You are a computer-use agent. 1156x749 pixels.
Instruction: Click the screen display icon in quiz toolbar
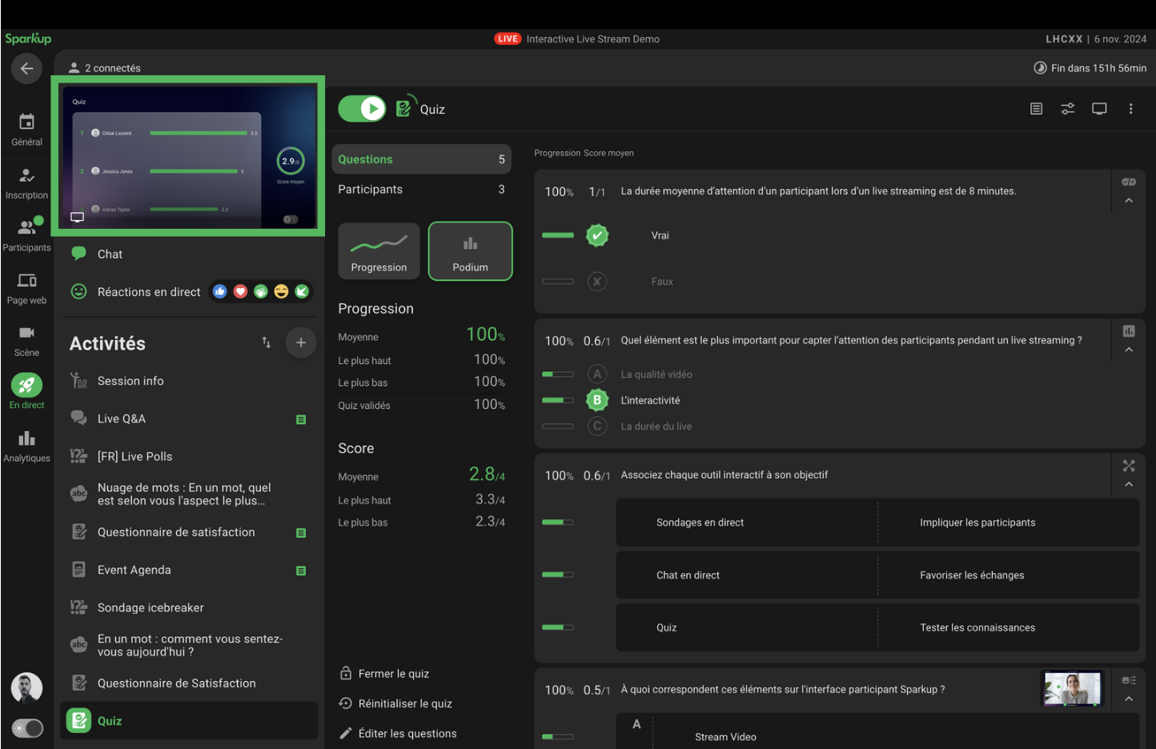1099,109
